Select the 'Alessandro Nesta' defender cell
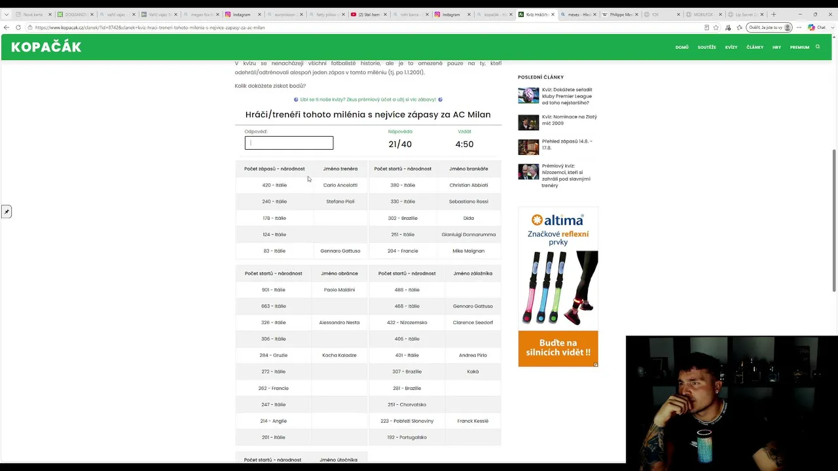The height and width of the screenshot is (471, 838). coord(339,323)
